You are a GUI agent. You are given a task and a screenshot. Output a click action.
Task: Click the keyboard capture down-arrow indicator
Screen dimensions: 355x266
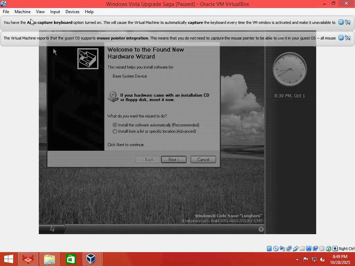[335, 249]
